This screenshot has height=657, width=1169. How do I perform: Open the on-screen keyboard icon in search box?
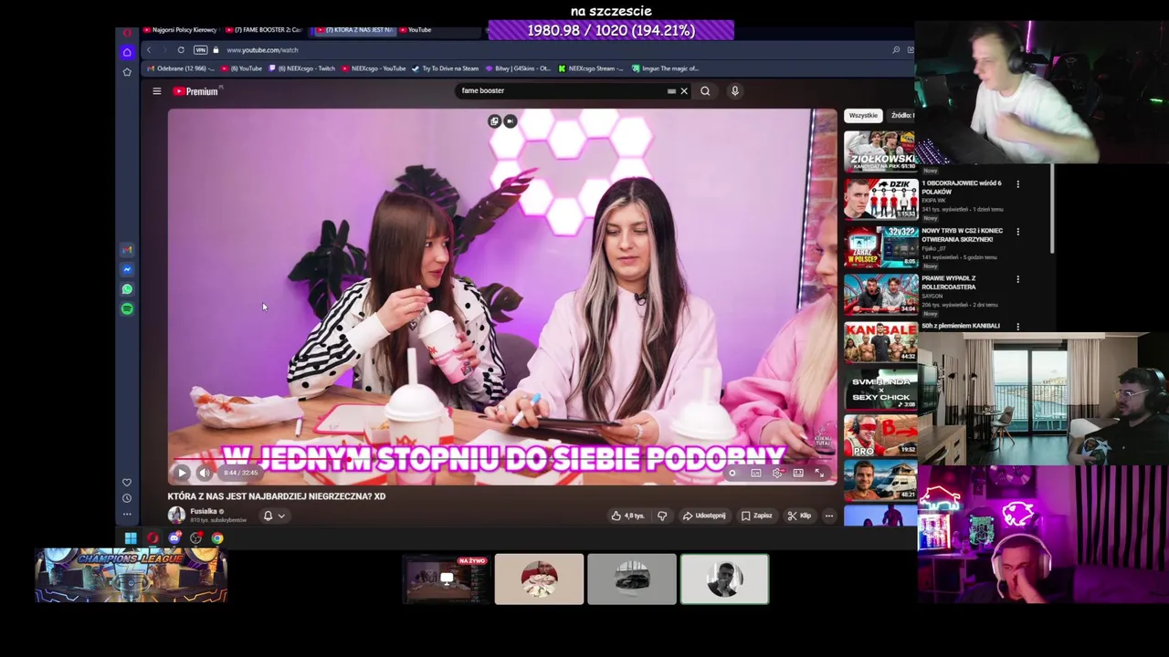pyautogui.click(x=671, y=91)
